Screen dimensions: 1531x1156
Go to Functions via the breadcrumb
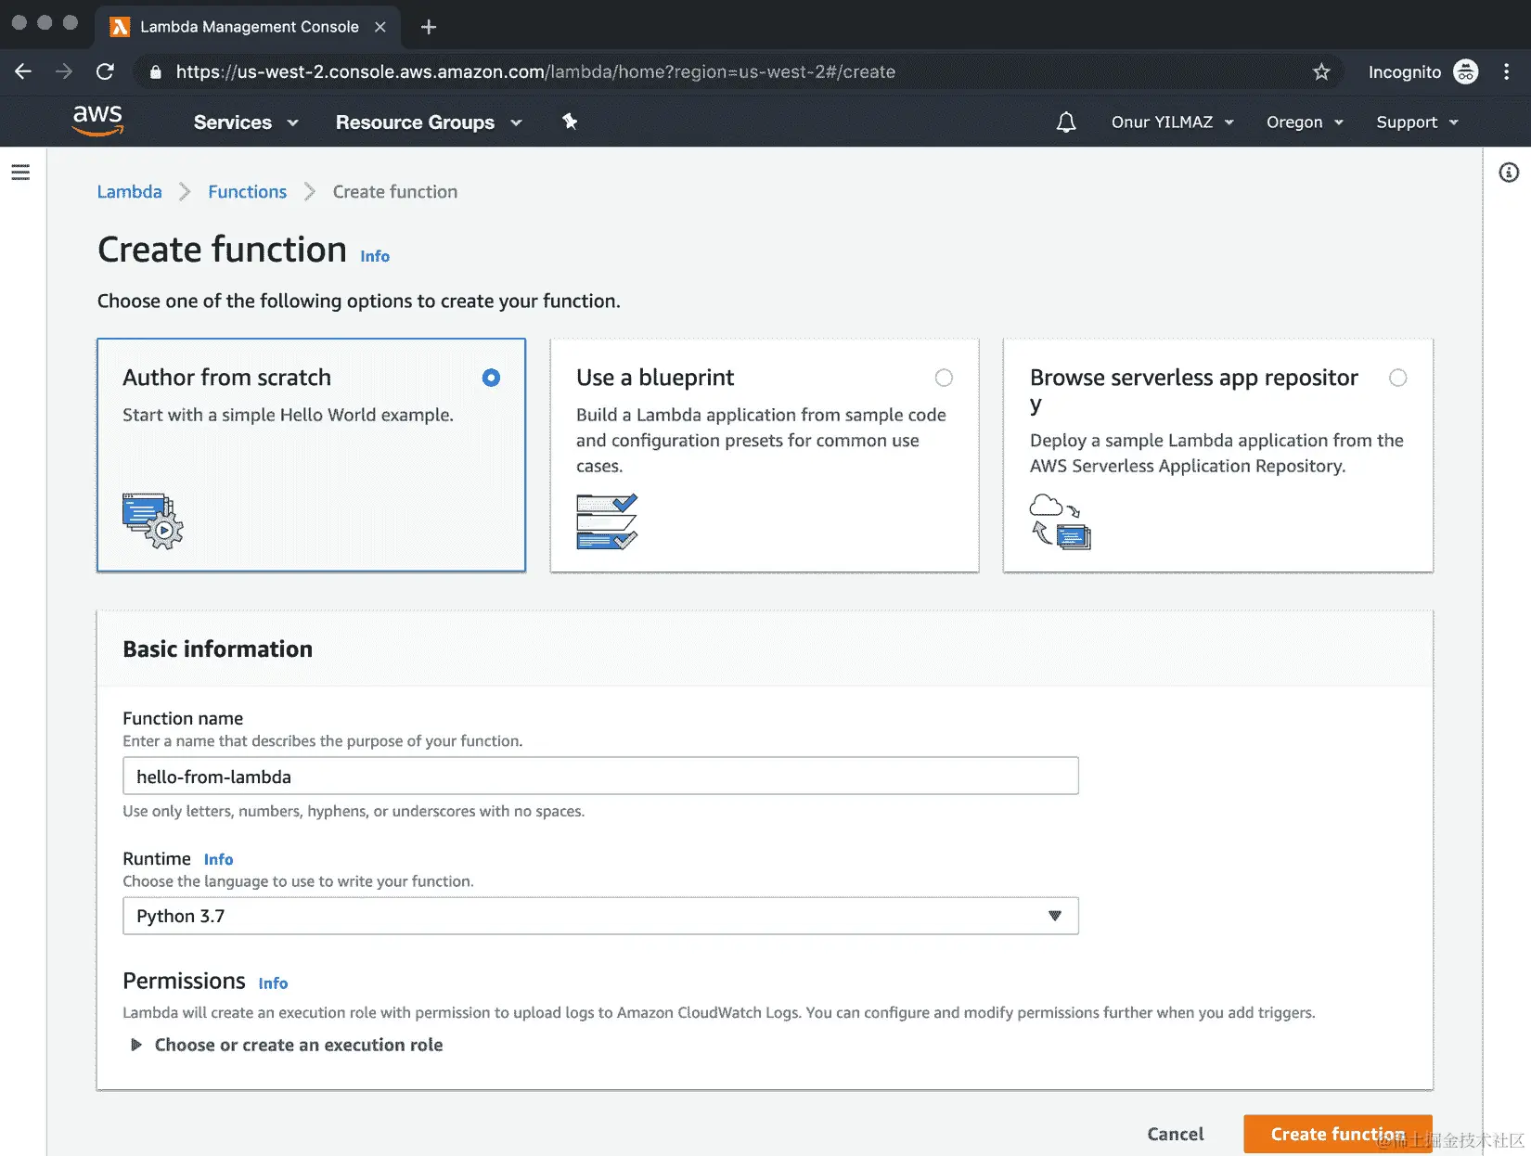click(x=247, y=191)
